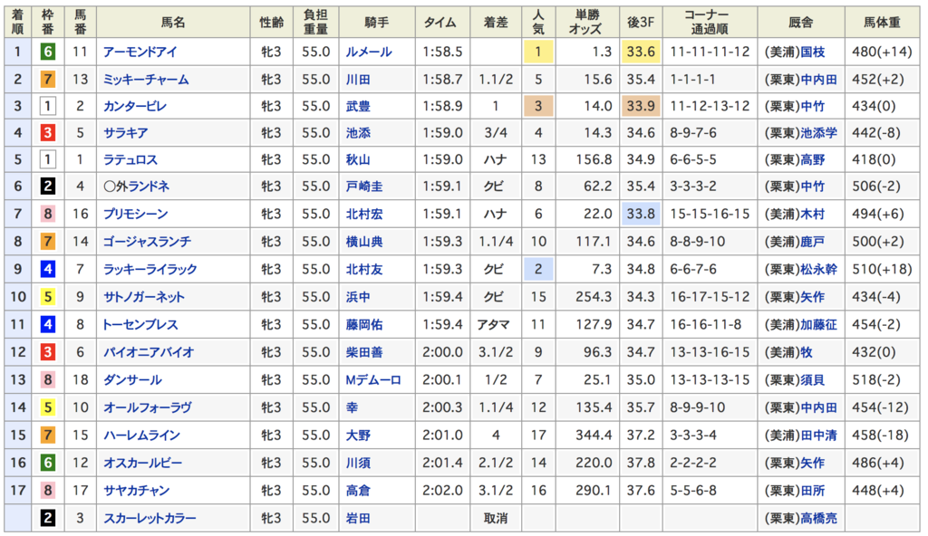Click the 後3F column header
Image resolution: width=928 pixels, height=536 pixels.
(x=641, y=23)
